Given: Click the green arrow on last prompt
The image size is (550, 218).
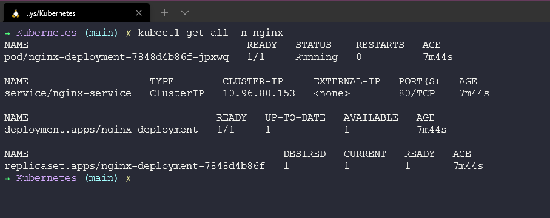Looking at the screenshot, I should click(x=7, y=179).
